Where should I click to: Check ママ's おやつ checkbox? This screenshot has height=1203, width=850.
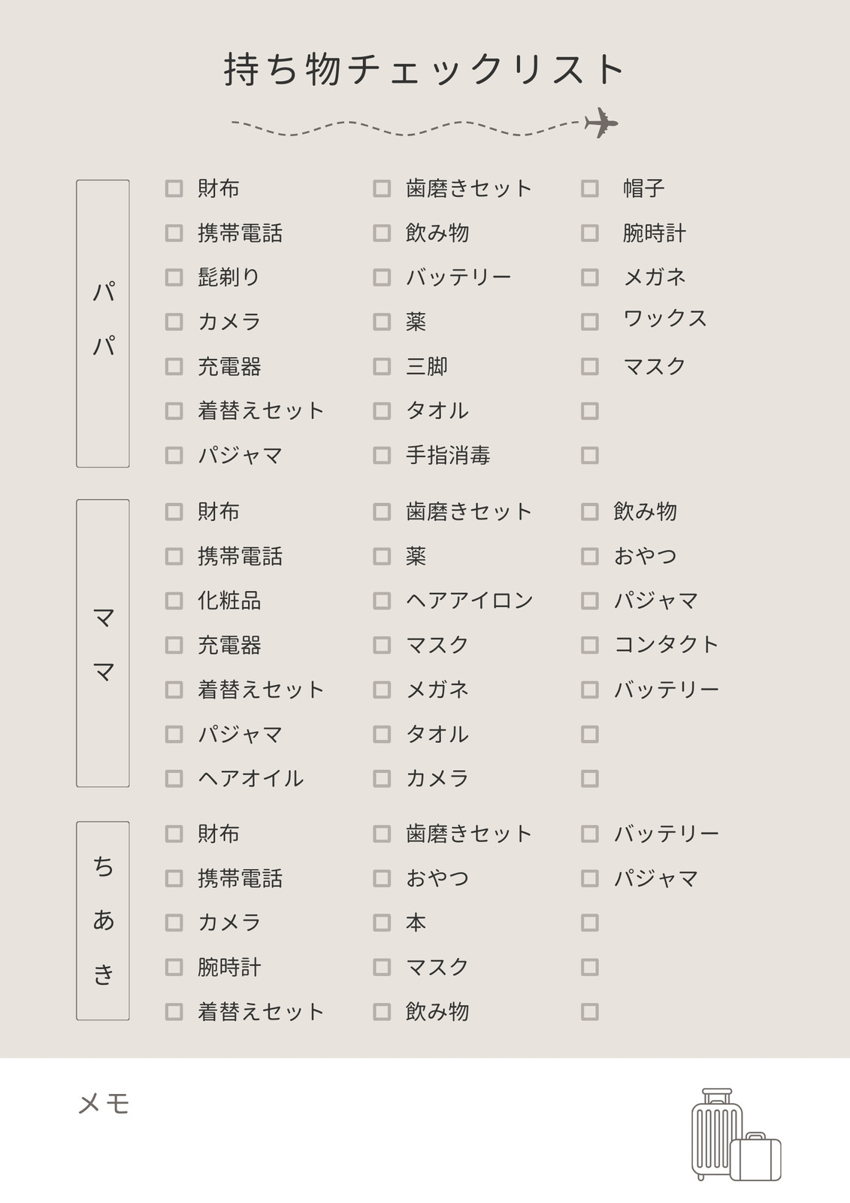(x=590, y=556)
